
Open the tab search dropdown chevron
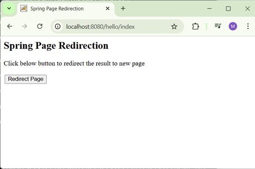coord(9,8)
